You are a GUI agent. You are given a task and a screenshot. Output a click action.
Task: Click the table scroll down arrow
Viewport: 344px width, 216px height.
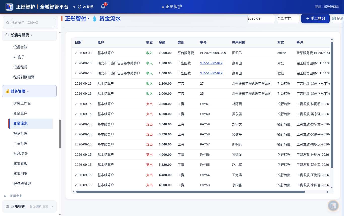click(x=332, y=187)
